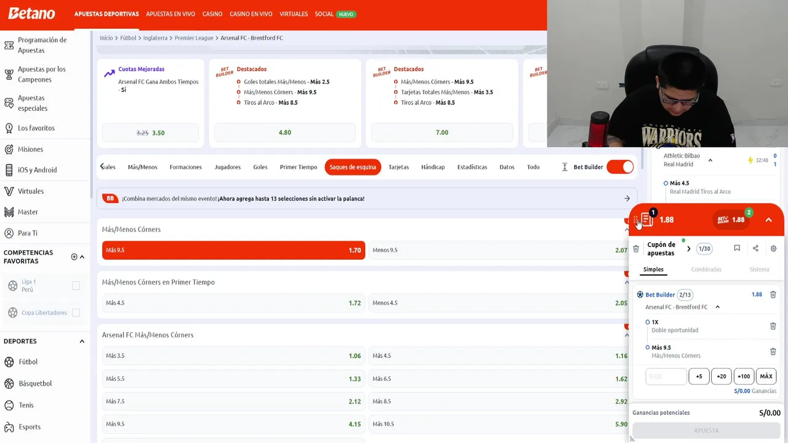Viewport: 788px width, 443px height.
Task: Click disabled APUESTA button
Action: 706,431
